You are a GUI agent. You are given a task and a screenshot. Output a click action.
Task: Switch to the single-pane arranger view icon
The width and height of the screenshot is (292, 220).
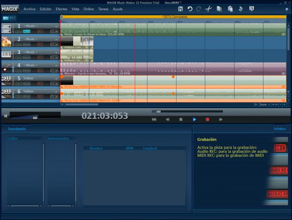click(x=6, y=18)
